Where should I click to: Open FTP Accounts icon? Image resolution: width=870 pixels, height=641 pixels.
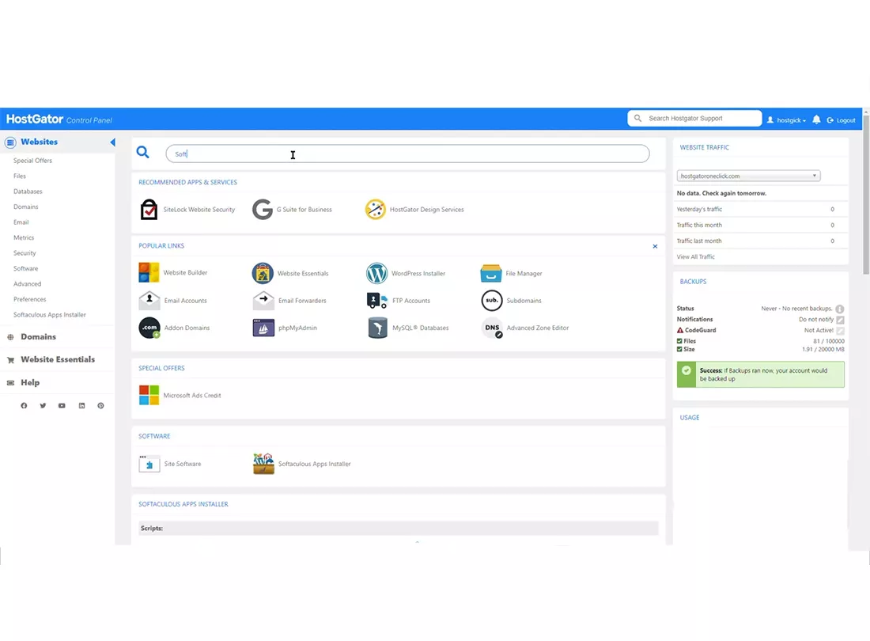pos(377,300)
